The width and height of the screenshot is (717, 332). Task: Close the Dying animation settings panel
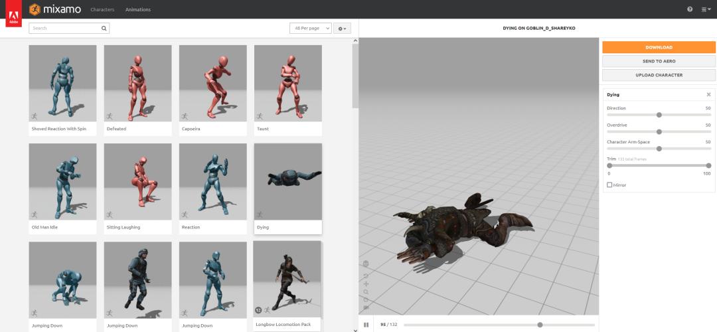(708, 95)
